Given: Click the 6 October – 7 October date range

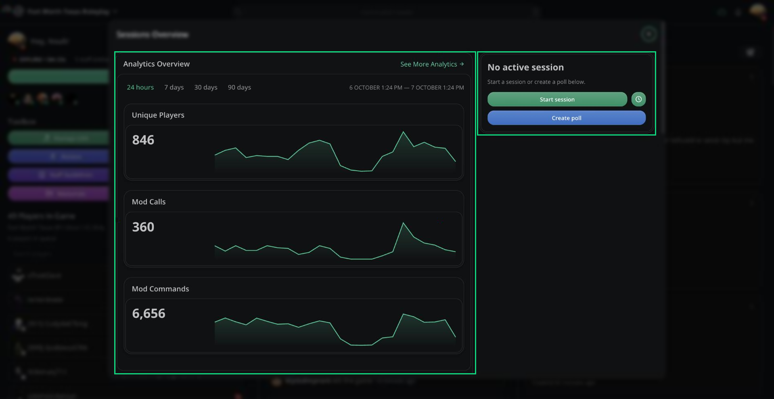Looking at the screenshot, I should (406, 88).
